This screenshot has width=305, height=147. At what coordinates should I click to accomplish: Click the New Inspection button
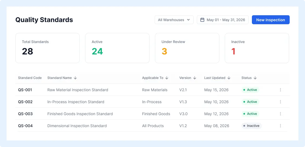click(271, 20)
